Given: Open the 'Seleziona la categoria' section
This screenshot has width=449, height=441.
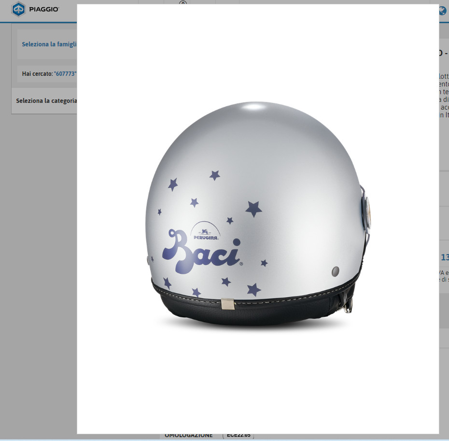Looking at the screenshot, I should (x=46, y=100).
